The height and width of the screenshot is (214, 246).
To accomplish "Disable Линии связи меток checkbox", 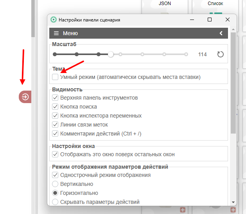I will pyautogui.click(x=55, y=125).
